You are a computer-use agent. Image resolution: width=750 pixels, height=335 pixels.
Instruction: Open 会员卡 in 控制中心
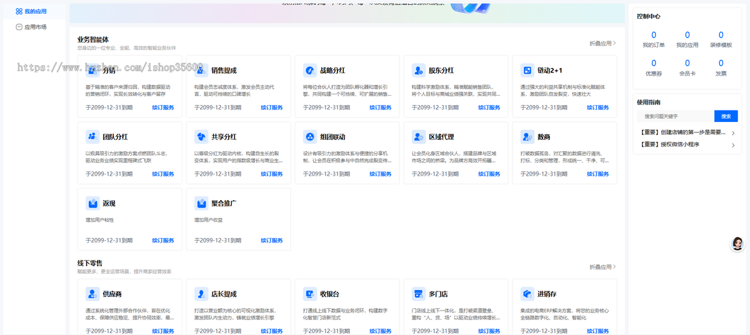[x=687, y=67]
